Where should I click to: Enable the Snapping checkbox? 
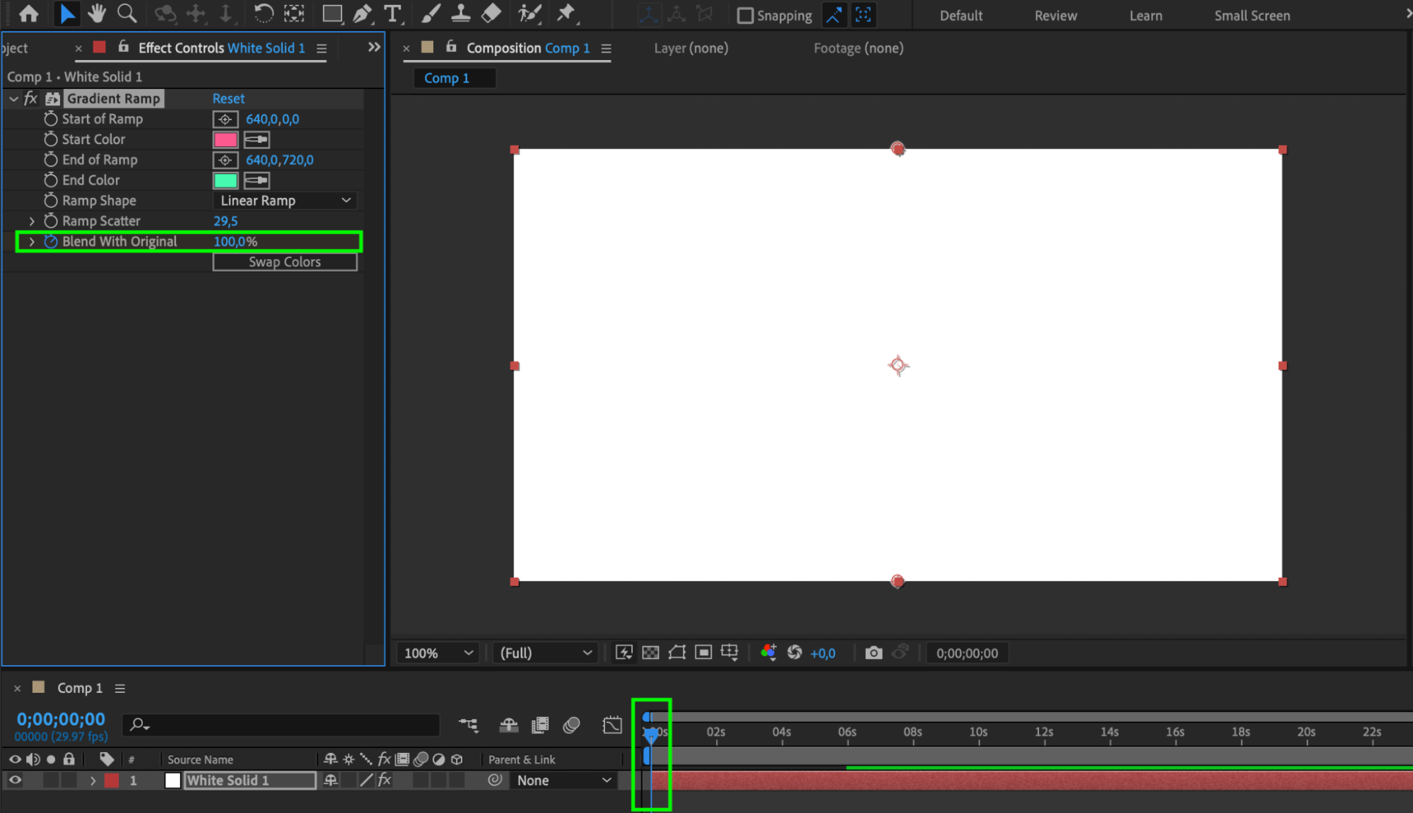coord(745,16)
